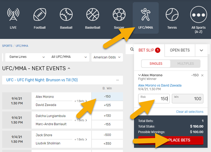Click the Risk amount input field
211x152 pixels.
coord(154,99)
